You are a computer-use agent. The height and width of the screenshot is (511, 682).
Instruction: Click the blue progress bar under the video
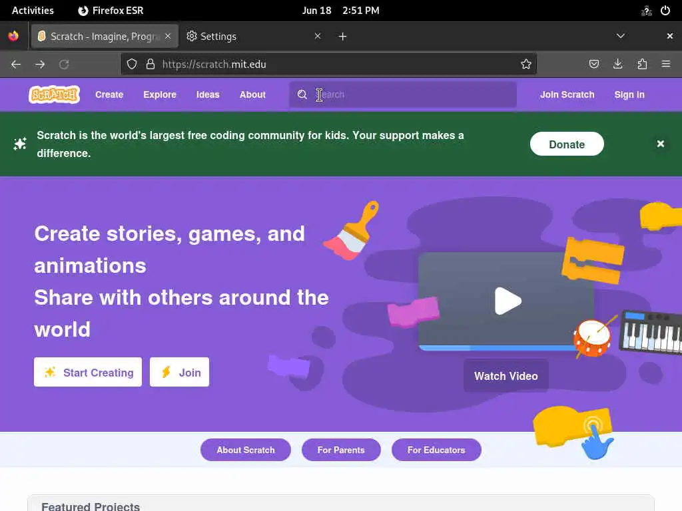pos(498,347)
